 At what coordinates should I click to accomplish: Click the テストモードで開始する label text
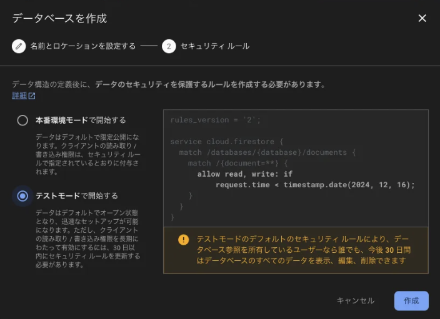[77, 196]
